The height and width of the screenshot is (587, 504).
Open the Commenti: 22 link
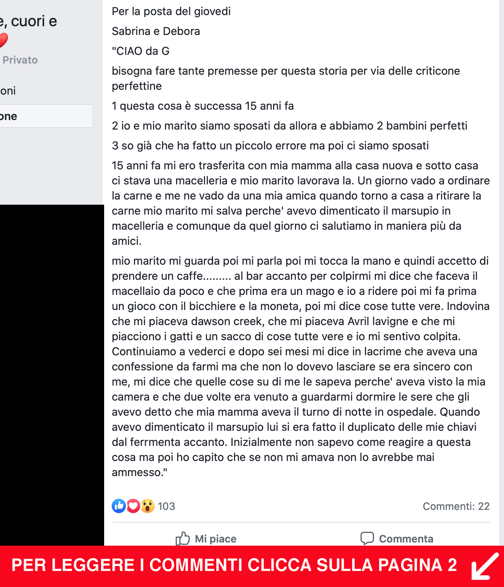tap(456, 506)
